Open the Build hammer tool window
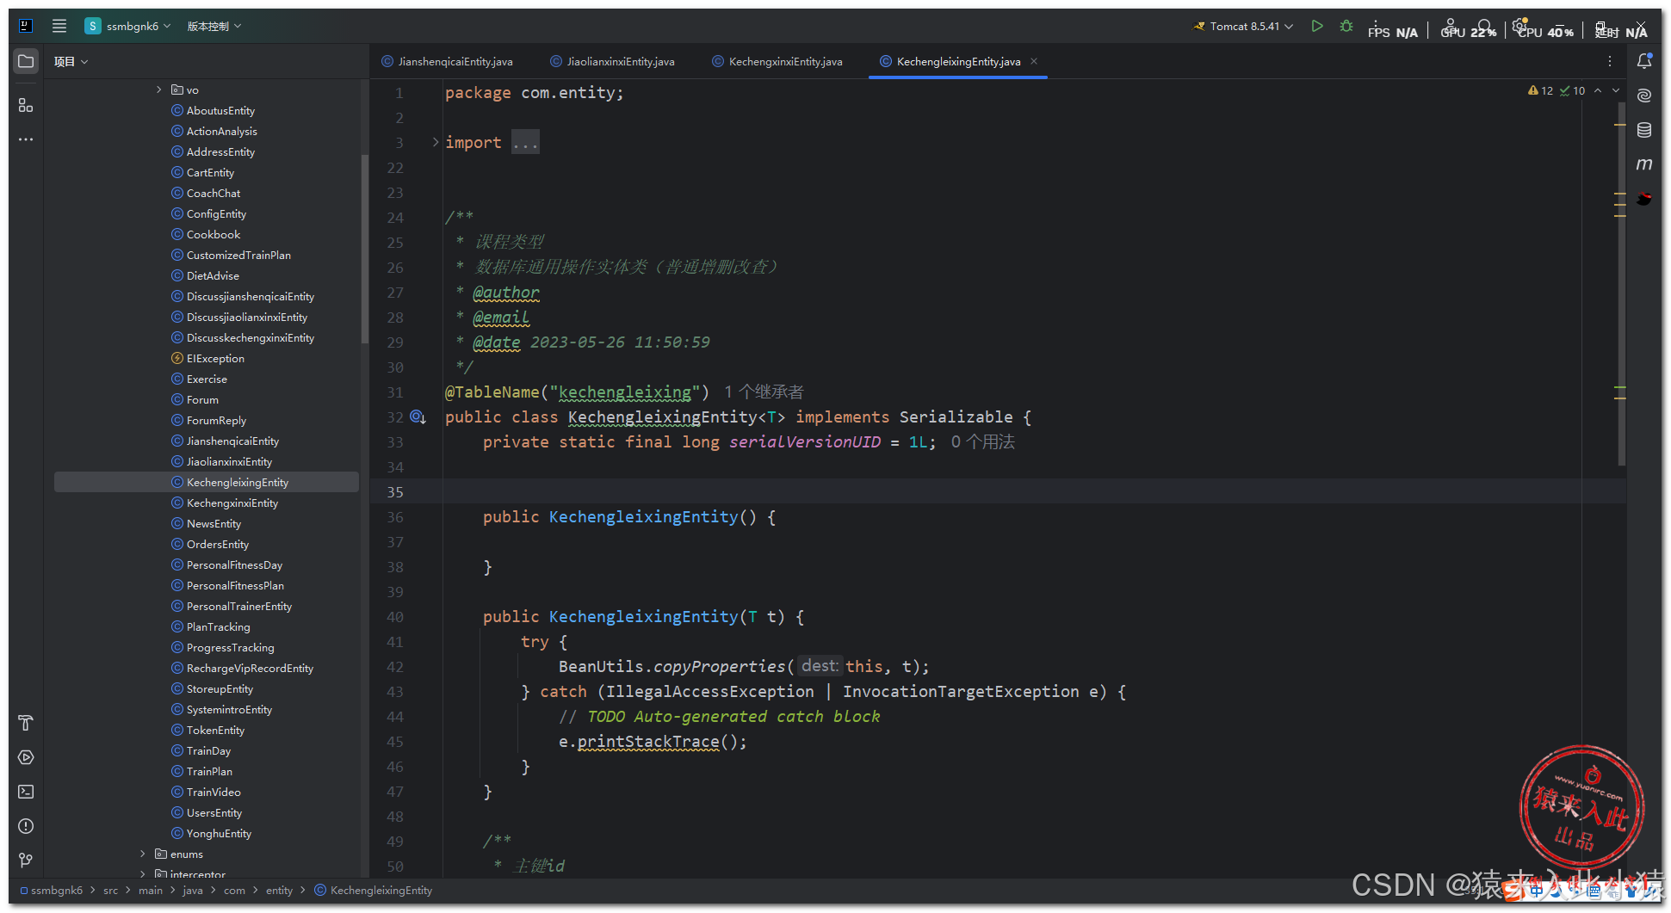1671x913 pixels. (x=26, y=723)
